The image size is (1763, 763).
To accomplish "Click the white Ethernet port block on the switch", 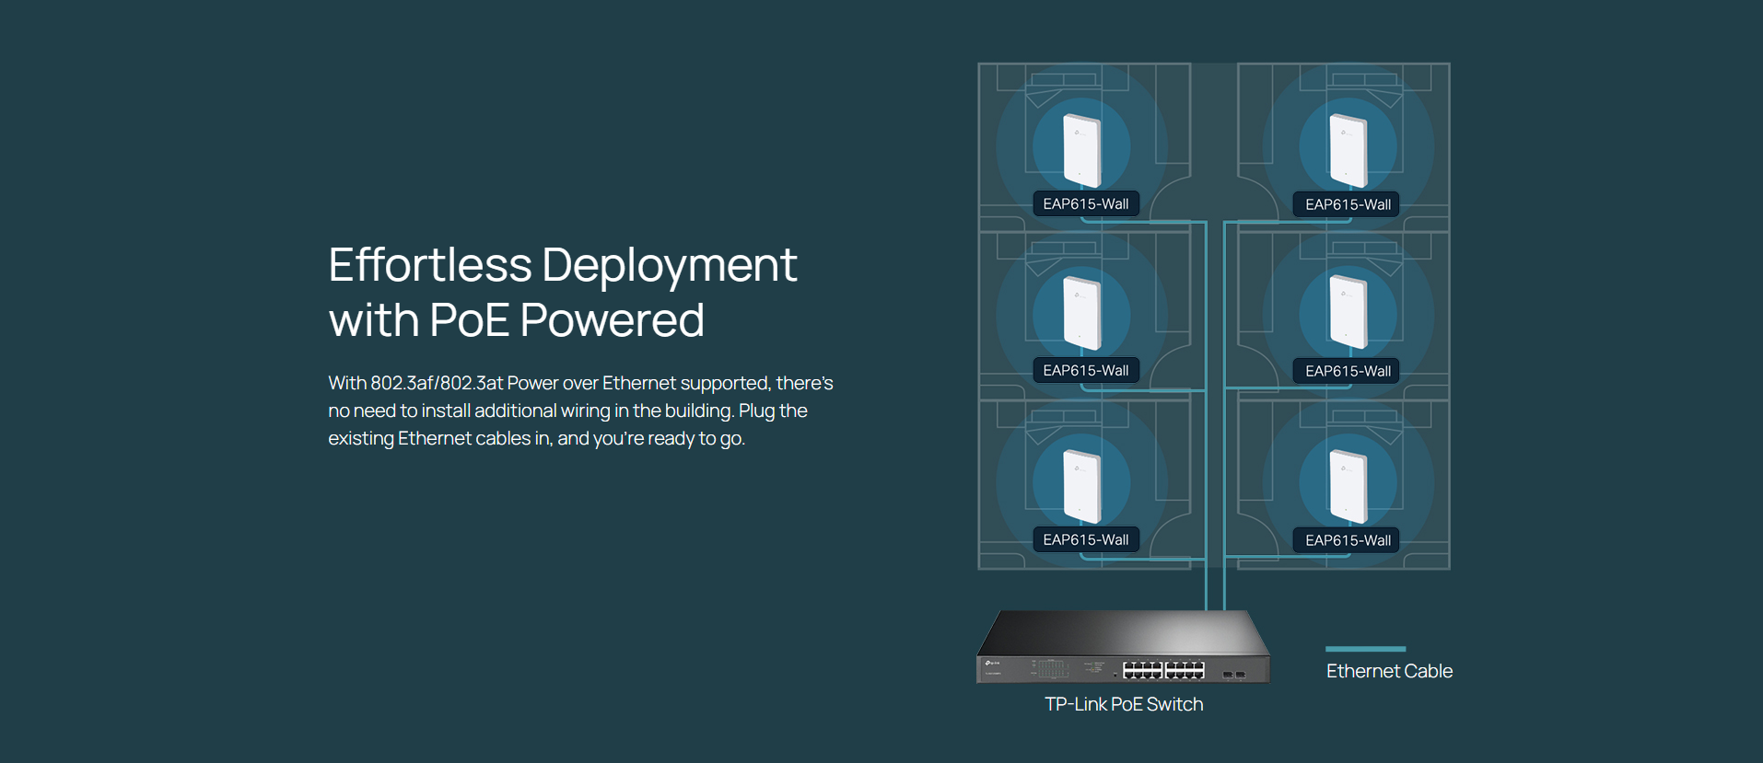I will [x=1163, y=669].
